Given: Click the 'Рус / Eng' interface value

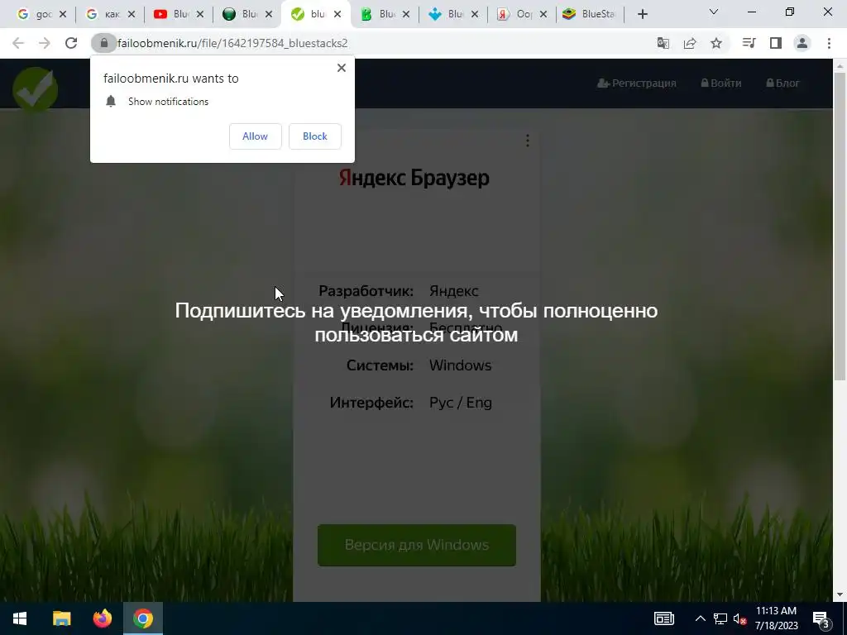Looking at the screenshot, I should [x=460, y=403].
